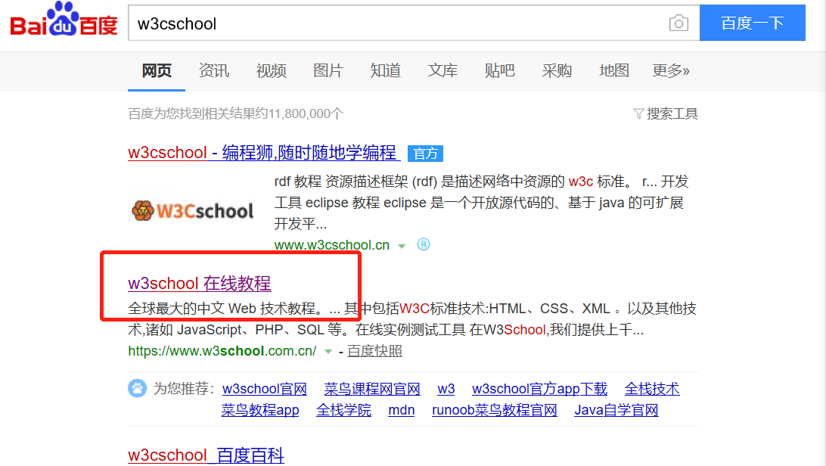Switch to the 资讯 tab
The height and width of the screenshot is (466, 826).
[x=214, y=70]
